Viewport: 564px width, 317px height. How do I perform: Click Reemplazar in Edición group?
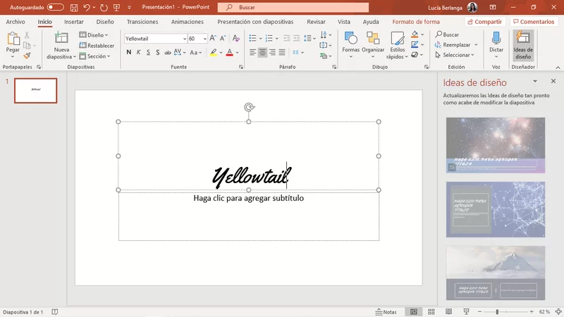coord(453,45)
